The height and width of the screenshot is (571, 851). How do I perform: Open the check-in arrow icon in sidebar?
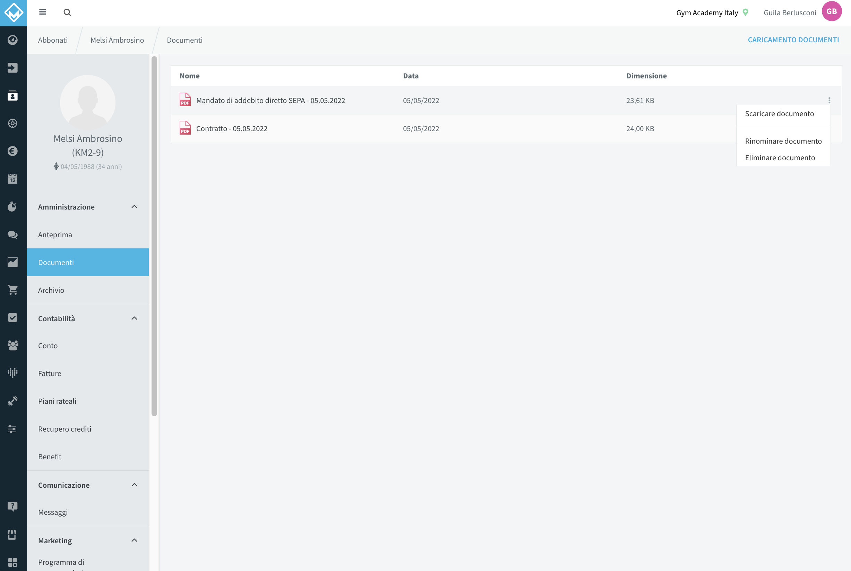point(13,68)
